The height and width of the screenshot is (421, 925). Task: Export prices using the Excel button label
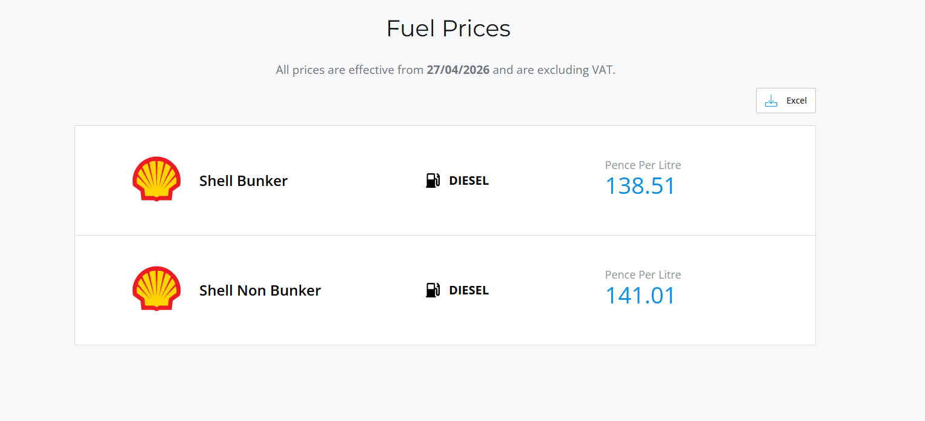point(796,101)
